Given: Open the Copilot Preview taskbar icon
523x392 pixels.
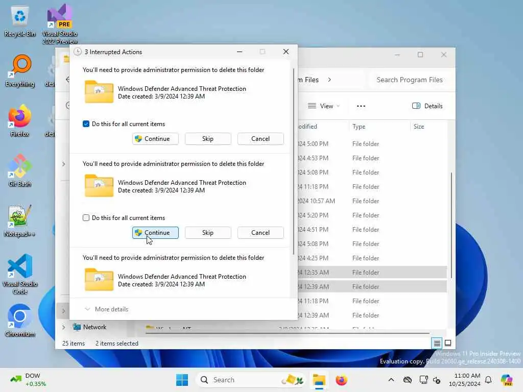Looking at the screenshot, I should pyautogui.click(x=507, y=380).
